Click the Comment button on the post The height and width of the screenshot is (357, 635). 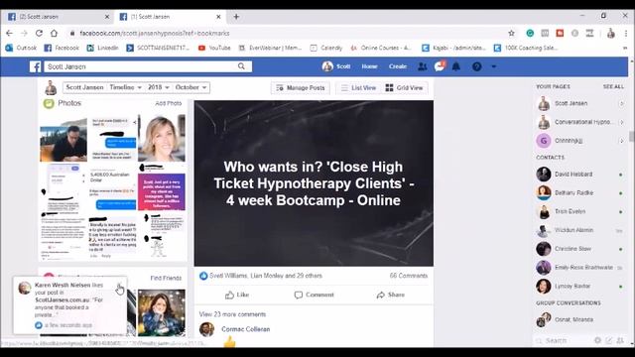point(315,295)
